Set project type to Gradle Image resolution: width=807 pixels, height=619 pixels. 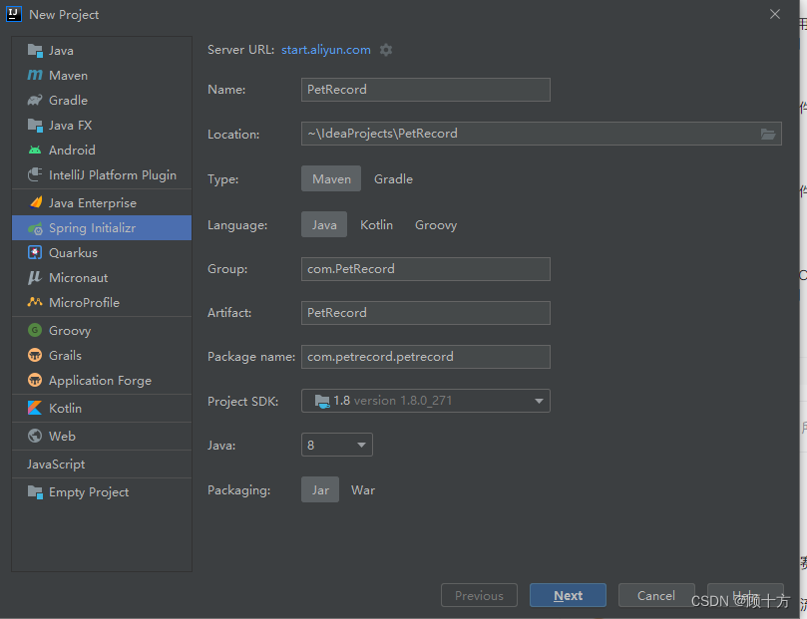click(393, 178)
